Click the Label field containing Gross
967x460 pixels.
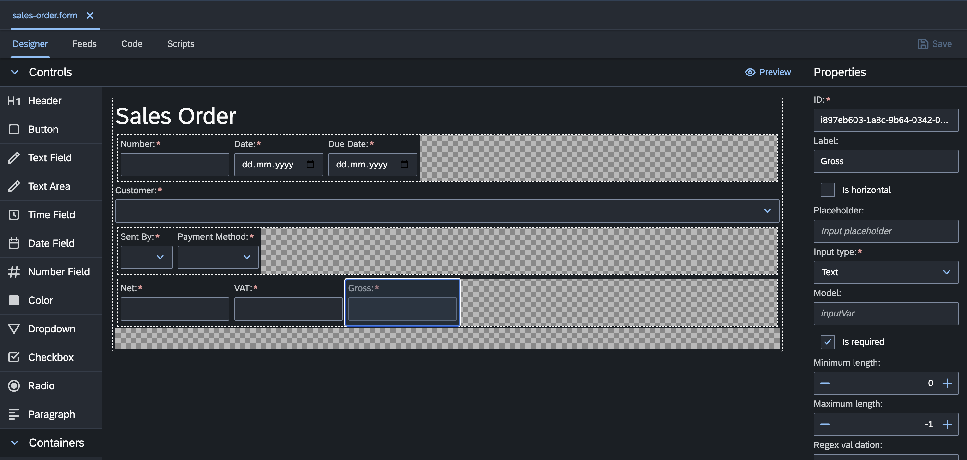click(886, 161)
